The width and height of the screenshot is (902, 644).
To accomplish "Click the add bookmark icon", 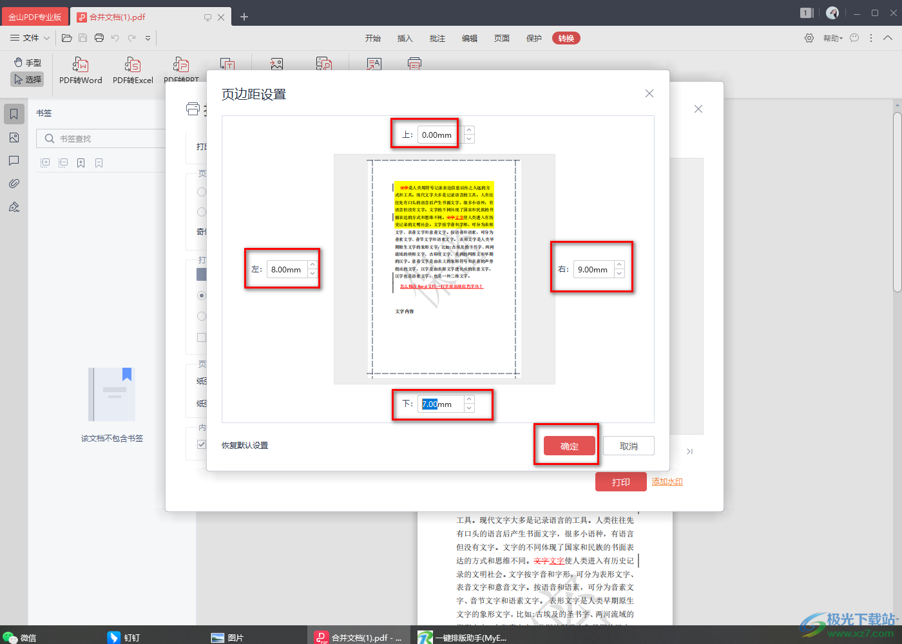I will (81, 163).
